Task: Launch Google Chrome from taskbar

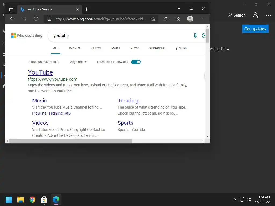Action: click(32, 200)
